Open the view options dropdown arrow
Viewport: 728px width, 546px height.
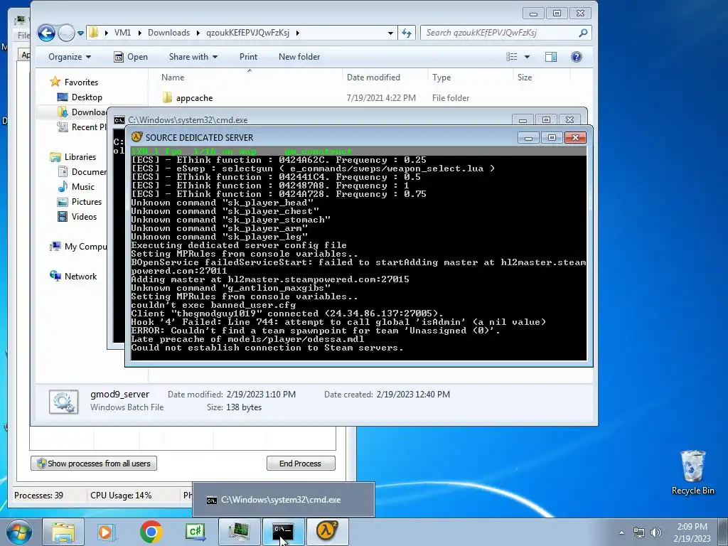527,57
